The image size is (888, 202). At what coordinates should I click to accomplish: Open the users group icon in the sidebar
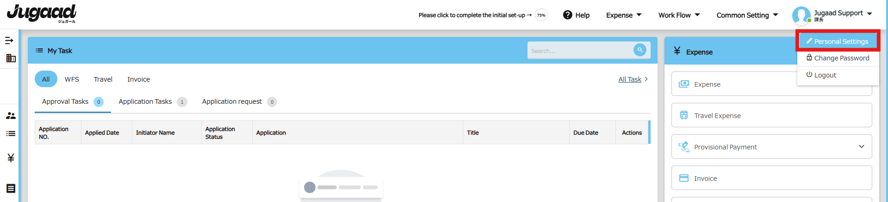coord(11,116)
